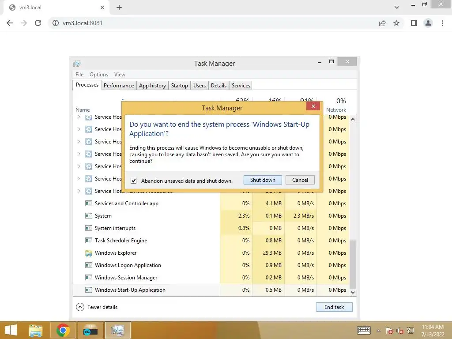Open the on-screen keyboard tray icon
Screen dimensions: 452x339
(364, 330)
